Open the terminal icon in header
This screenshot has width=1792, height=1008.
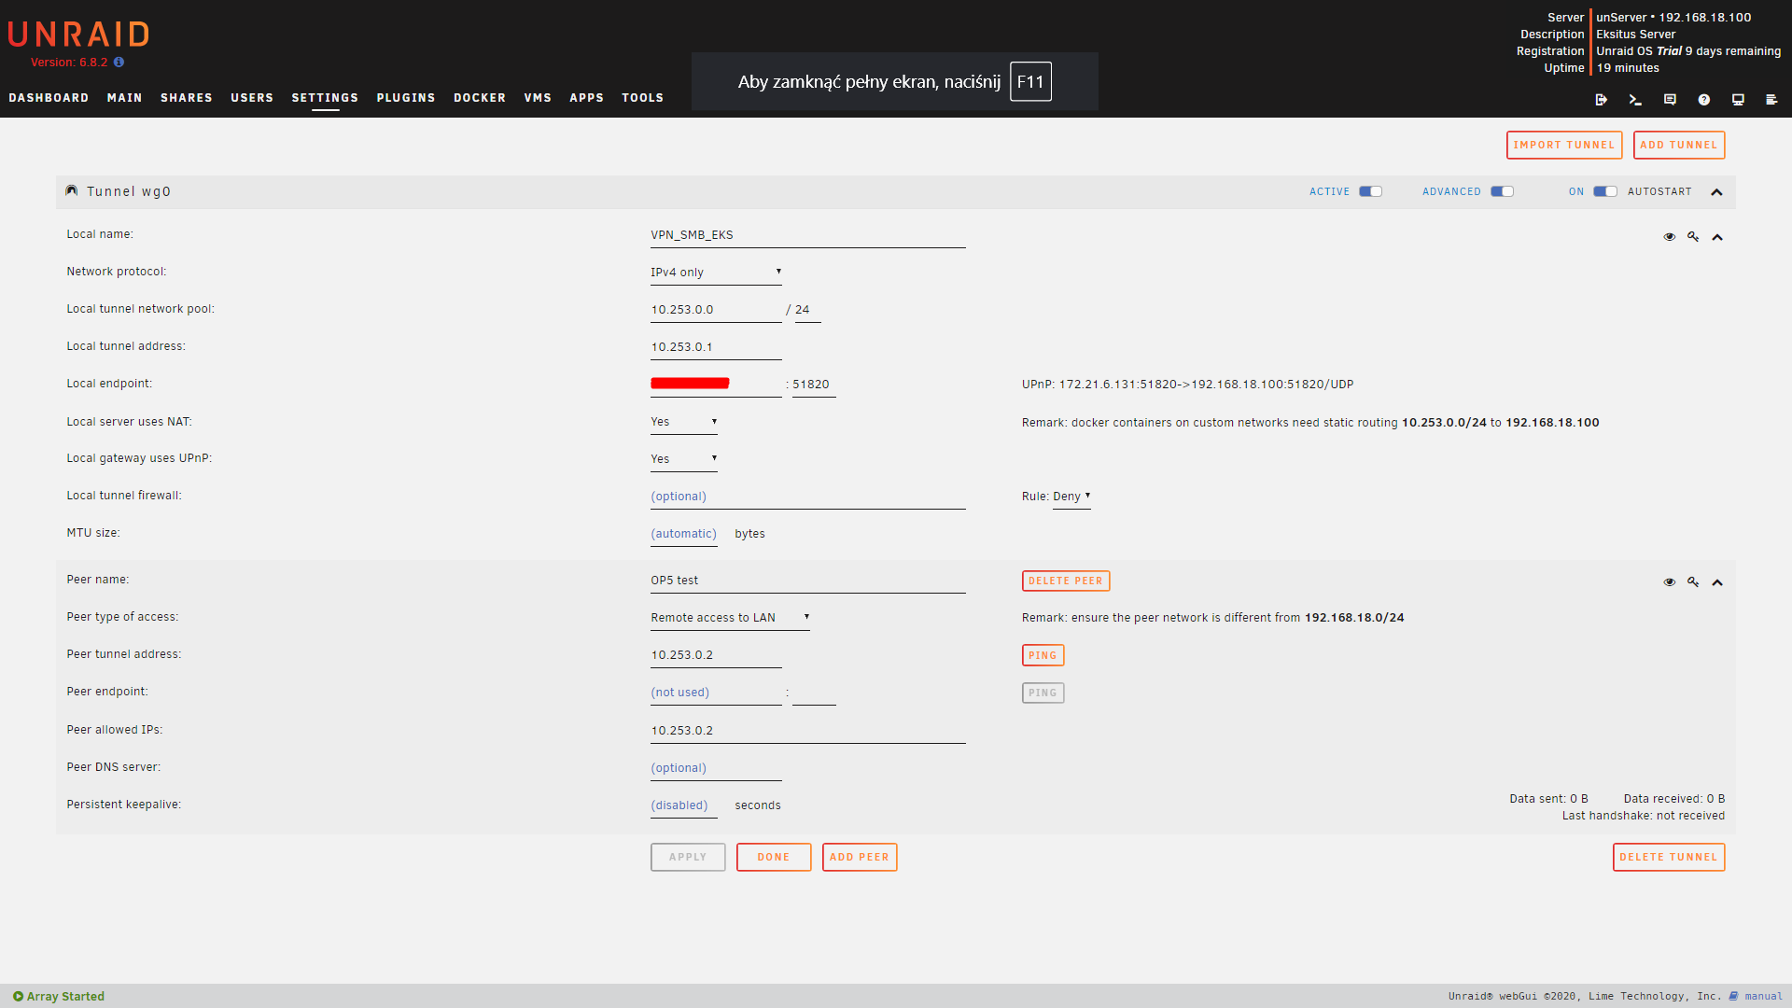[1635, 100]
